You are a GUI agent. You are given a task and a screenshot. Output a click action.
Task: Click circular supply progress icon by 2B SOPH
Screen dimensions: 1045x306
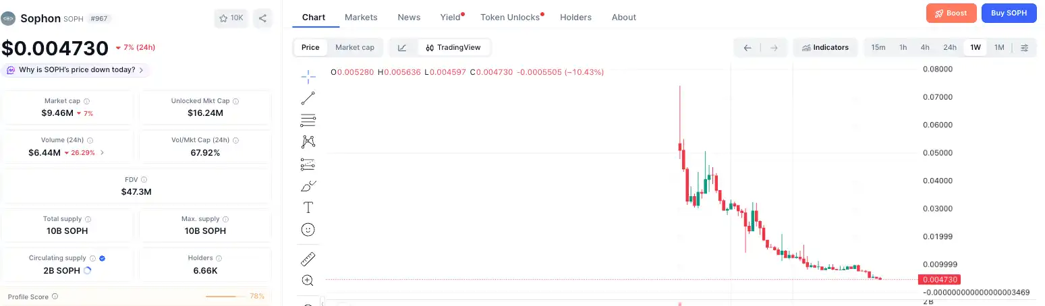[86, 270]
